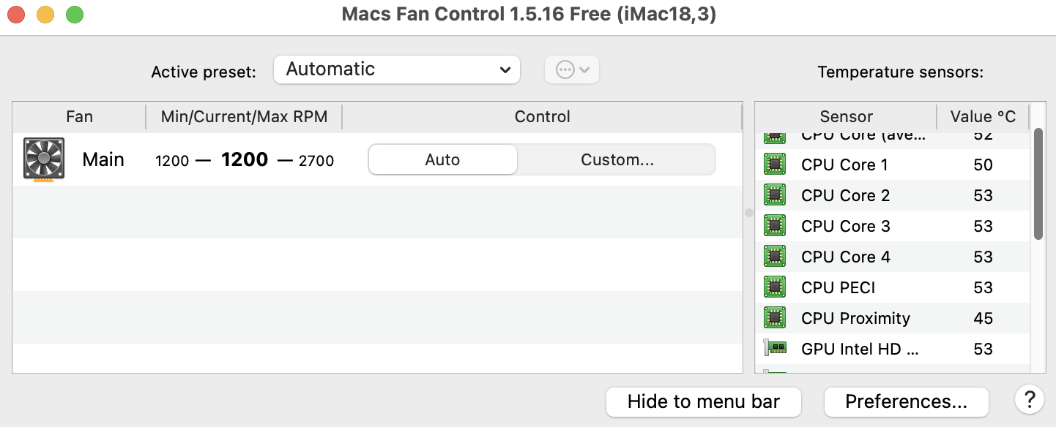Click the CPU Core 3 chip icon
1056x427 pixels.
775,226
